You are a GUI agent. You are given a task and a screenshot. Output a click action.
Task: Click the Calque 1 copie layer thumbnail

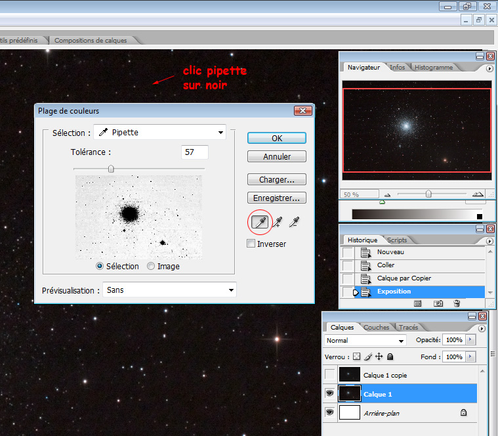point(349,374)
